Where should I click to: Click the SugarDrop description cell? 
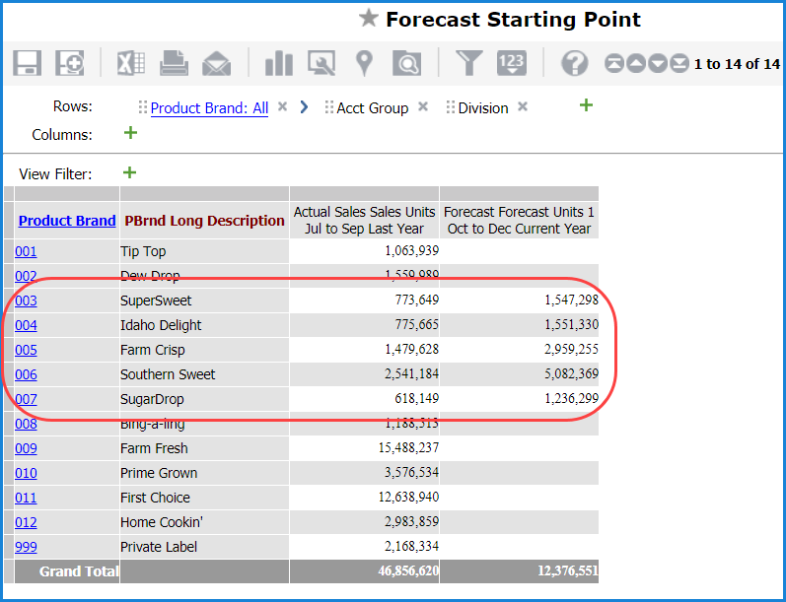(x=204, y=399)
